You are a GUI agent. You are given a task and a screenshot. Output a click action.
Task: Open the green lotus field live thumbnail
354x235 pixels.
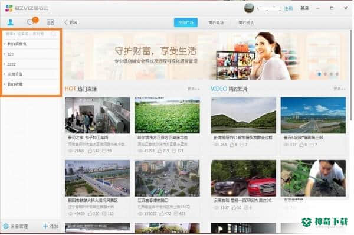click(167, 115)
